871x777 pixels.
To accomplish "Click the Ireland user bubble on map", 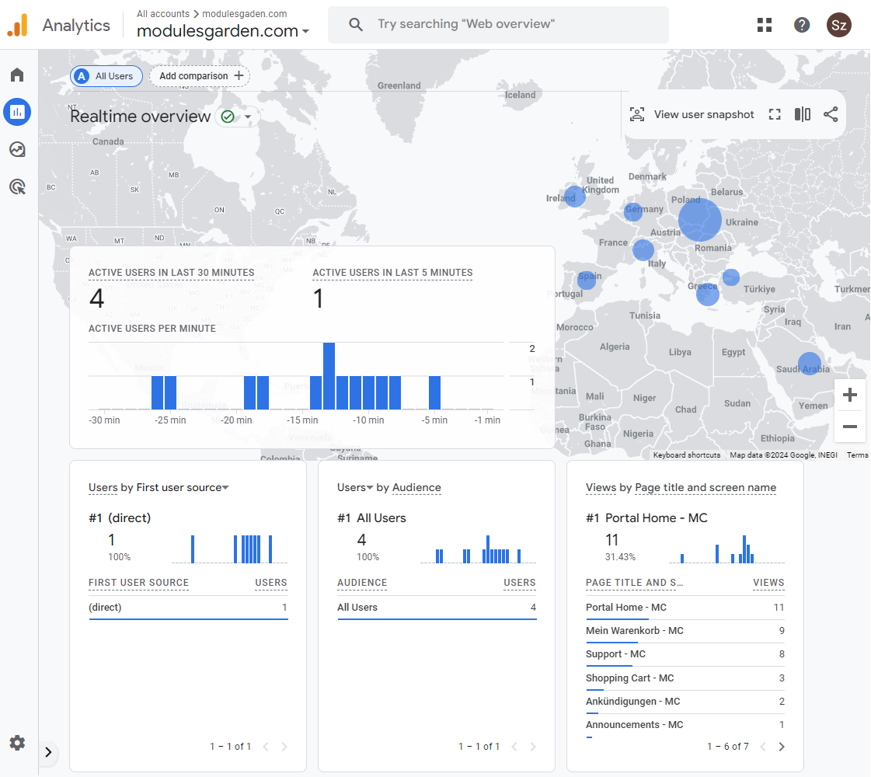I will 574,196.
